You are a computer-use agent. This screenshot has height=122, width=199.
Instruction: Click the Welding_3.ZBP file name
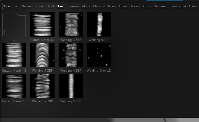tap(71, 40)
